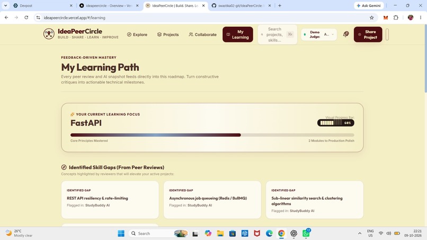Open the clock and date 22:21
Image resolution: width=427 pixels, height=240 pixels.
pyautogui.click(x=413, y=233)
